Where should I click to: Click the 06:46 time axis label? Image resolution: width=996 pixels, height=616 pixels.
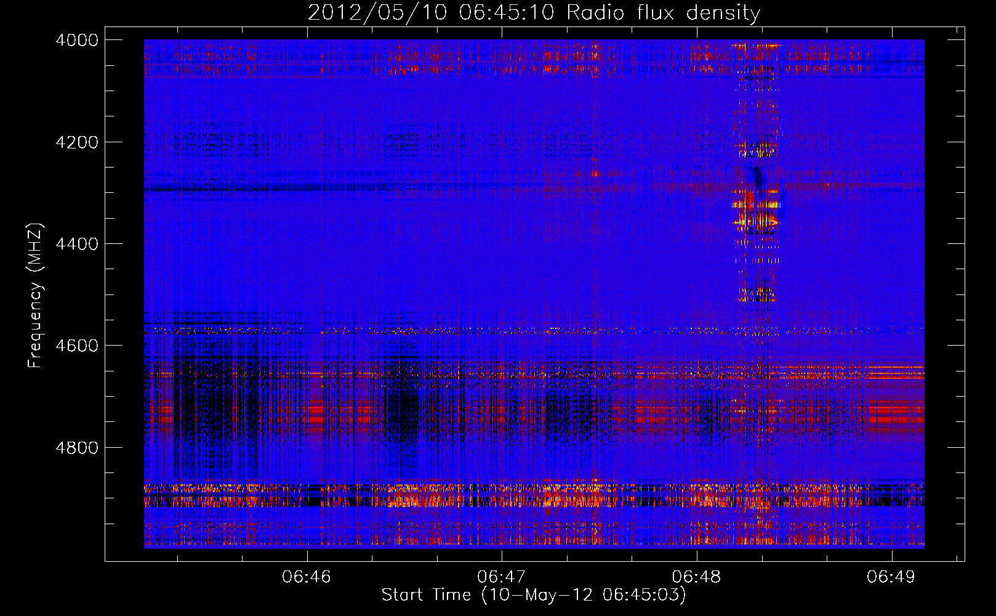pos(307,577)
